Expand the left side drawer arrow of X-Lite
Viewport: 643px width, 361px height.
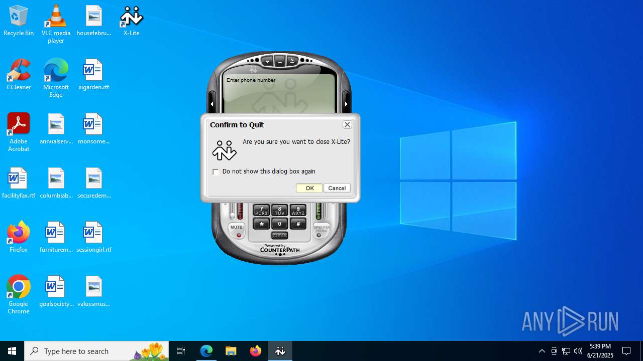point(211,104)
